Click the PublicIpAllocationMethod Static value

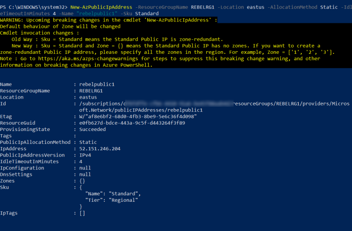(x=88, y=142)
